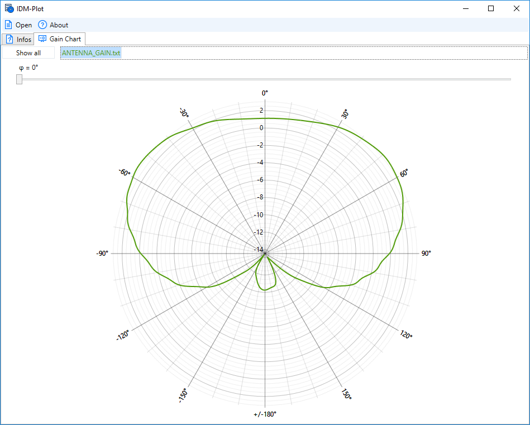Image resolution: width=530 pixels, height=425 pixels.
Task: Click the -14 radial axis label
Action: (259, 249)
